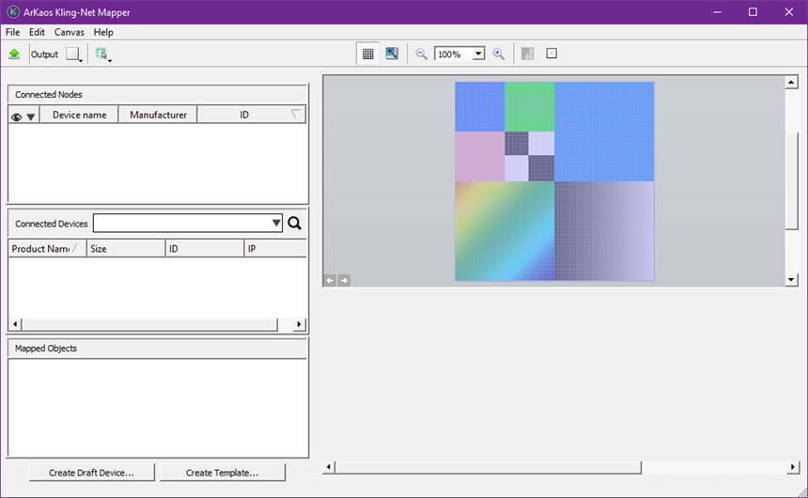Open the File menu
This screenshot has height=498, width=808.
12,32
